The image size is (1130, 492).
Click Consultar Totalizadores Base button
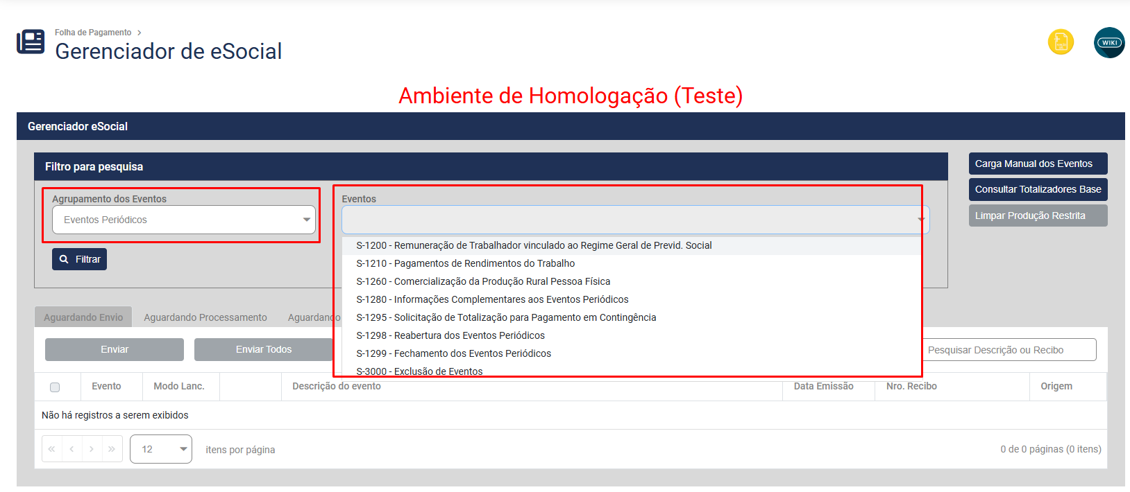point(1038,189)
